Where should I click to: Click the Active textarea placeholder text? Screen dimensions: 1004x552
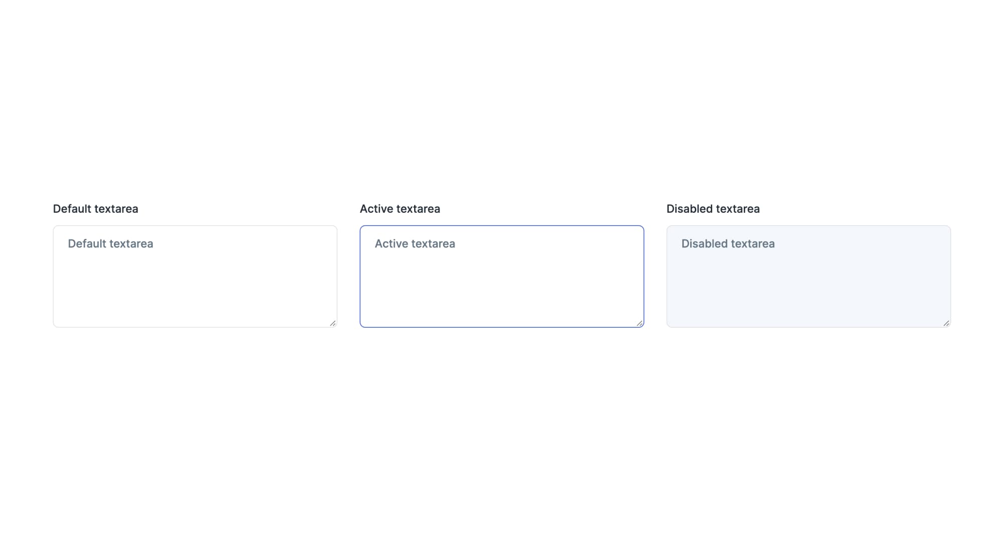pos(415,244)
